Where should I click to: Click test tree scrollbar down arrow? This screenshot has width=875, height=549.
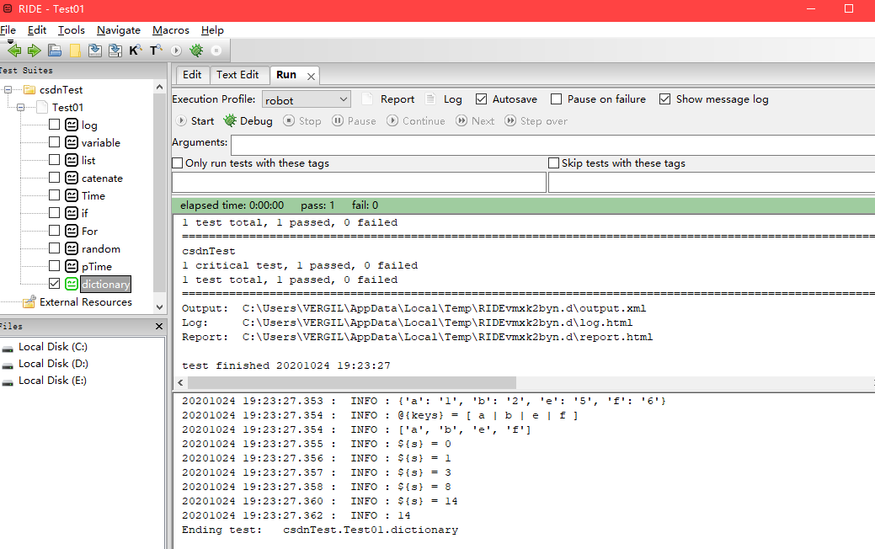tap(160, 306)
